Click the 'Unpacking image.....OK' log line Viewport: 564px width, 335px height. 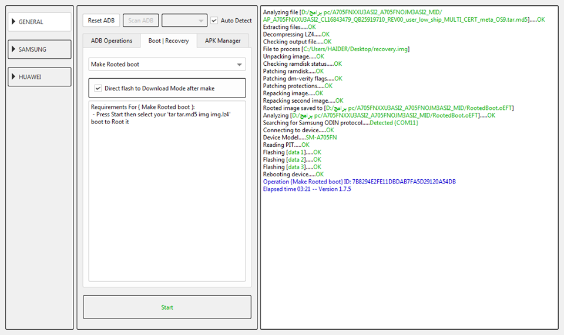[294, 56]
